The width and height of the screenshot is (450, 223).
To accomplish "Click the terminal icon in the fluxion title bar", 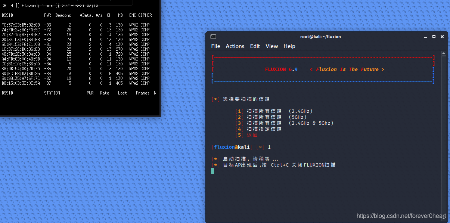I will 213,37.
